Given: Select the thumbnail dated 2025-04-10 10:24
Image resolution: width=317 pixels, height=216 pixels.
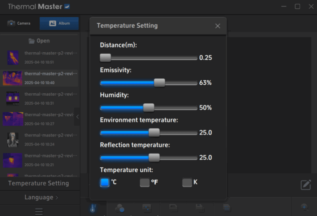Looking at the screenshot, I should [x=13, y=140].
